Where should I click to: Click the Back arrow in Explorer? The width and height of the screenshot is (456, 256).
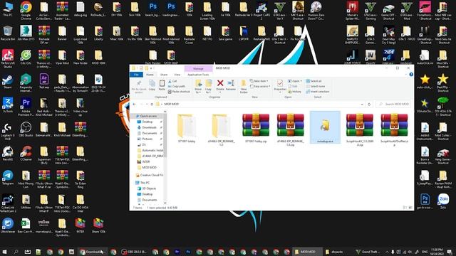tap(135, 104)
